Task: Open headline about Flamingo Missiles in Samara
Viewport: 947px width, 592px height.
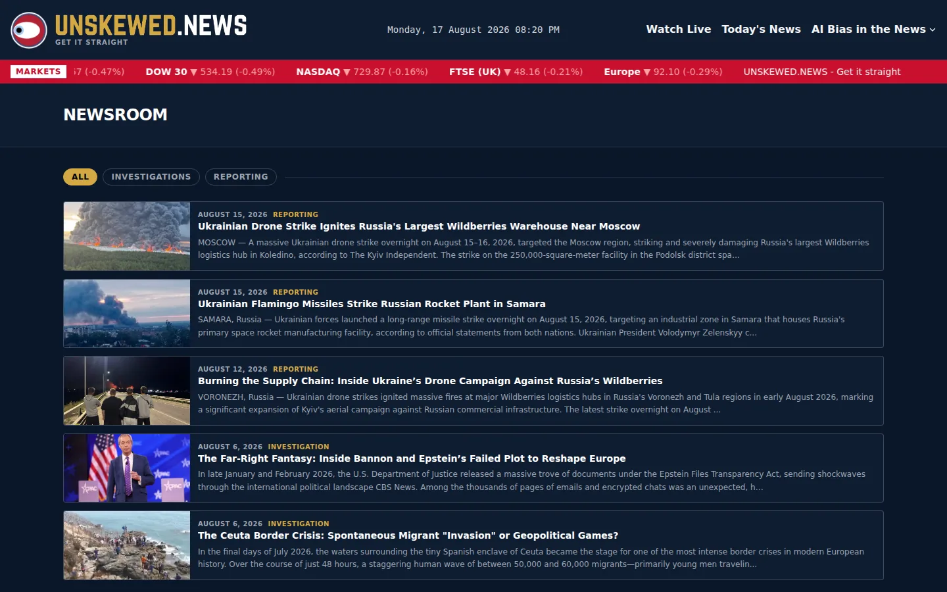Action: coord(372,304)
